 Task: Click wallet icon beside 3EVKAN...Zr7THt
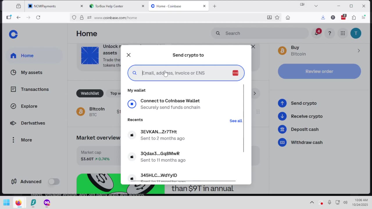pos(132,135)
